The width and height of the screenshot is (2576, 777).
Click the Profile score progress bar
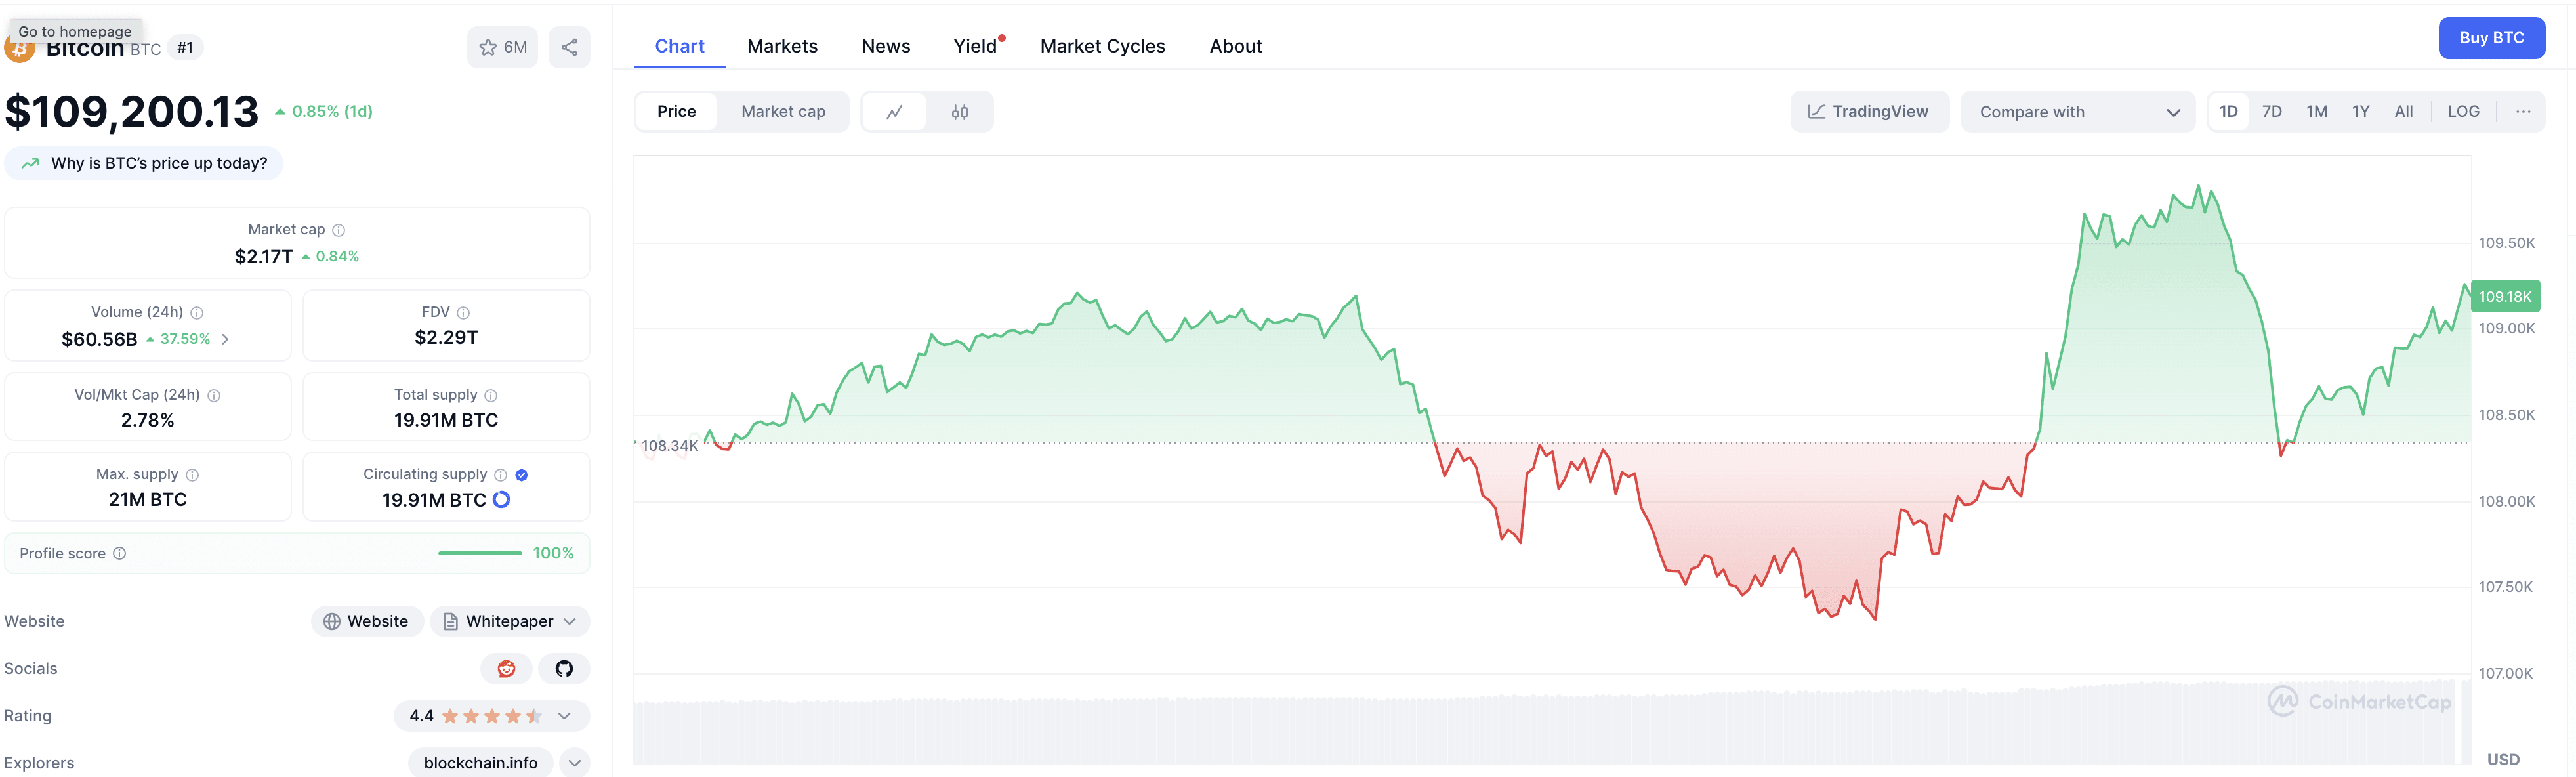[481, 552]
